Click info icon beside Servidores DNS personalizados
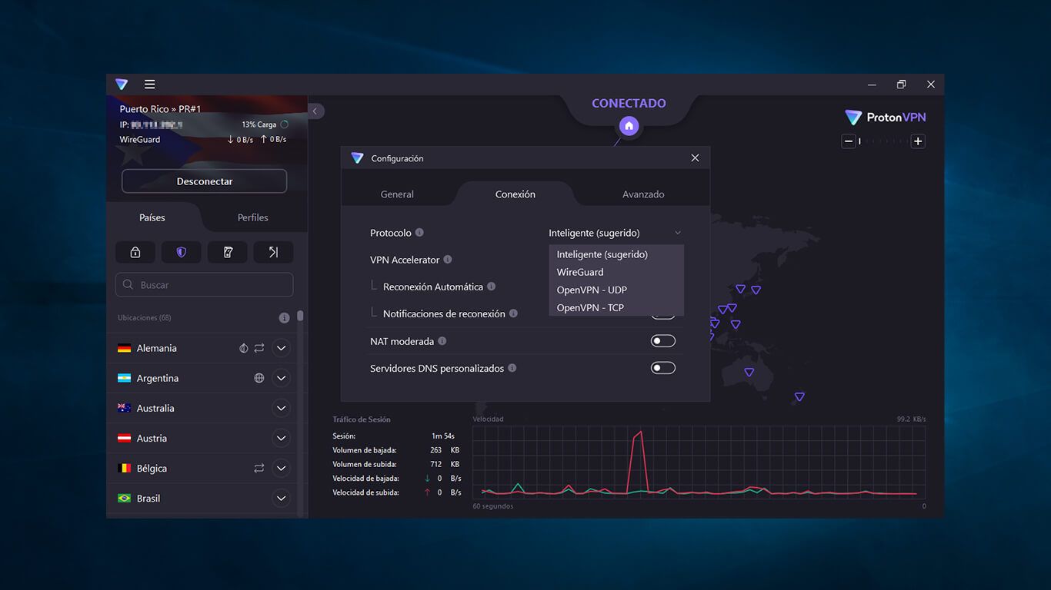Screen dimensions: 1051x590 (512, 368)
